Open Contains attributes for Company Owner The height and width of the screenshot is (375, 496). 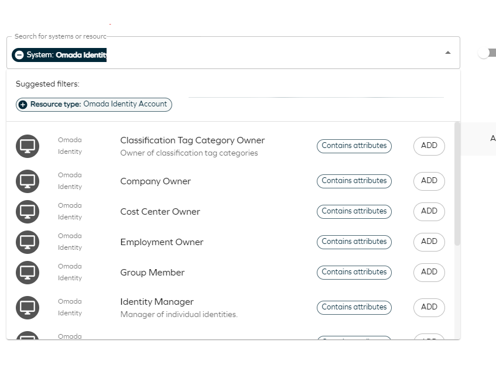point(354,181)
